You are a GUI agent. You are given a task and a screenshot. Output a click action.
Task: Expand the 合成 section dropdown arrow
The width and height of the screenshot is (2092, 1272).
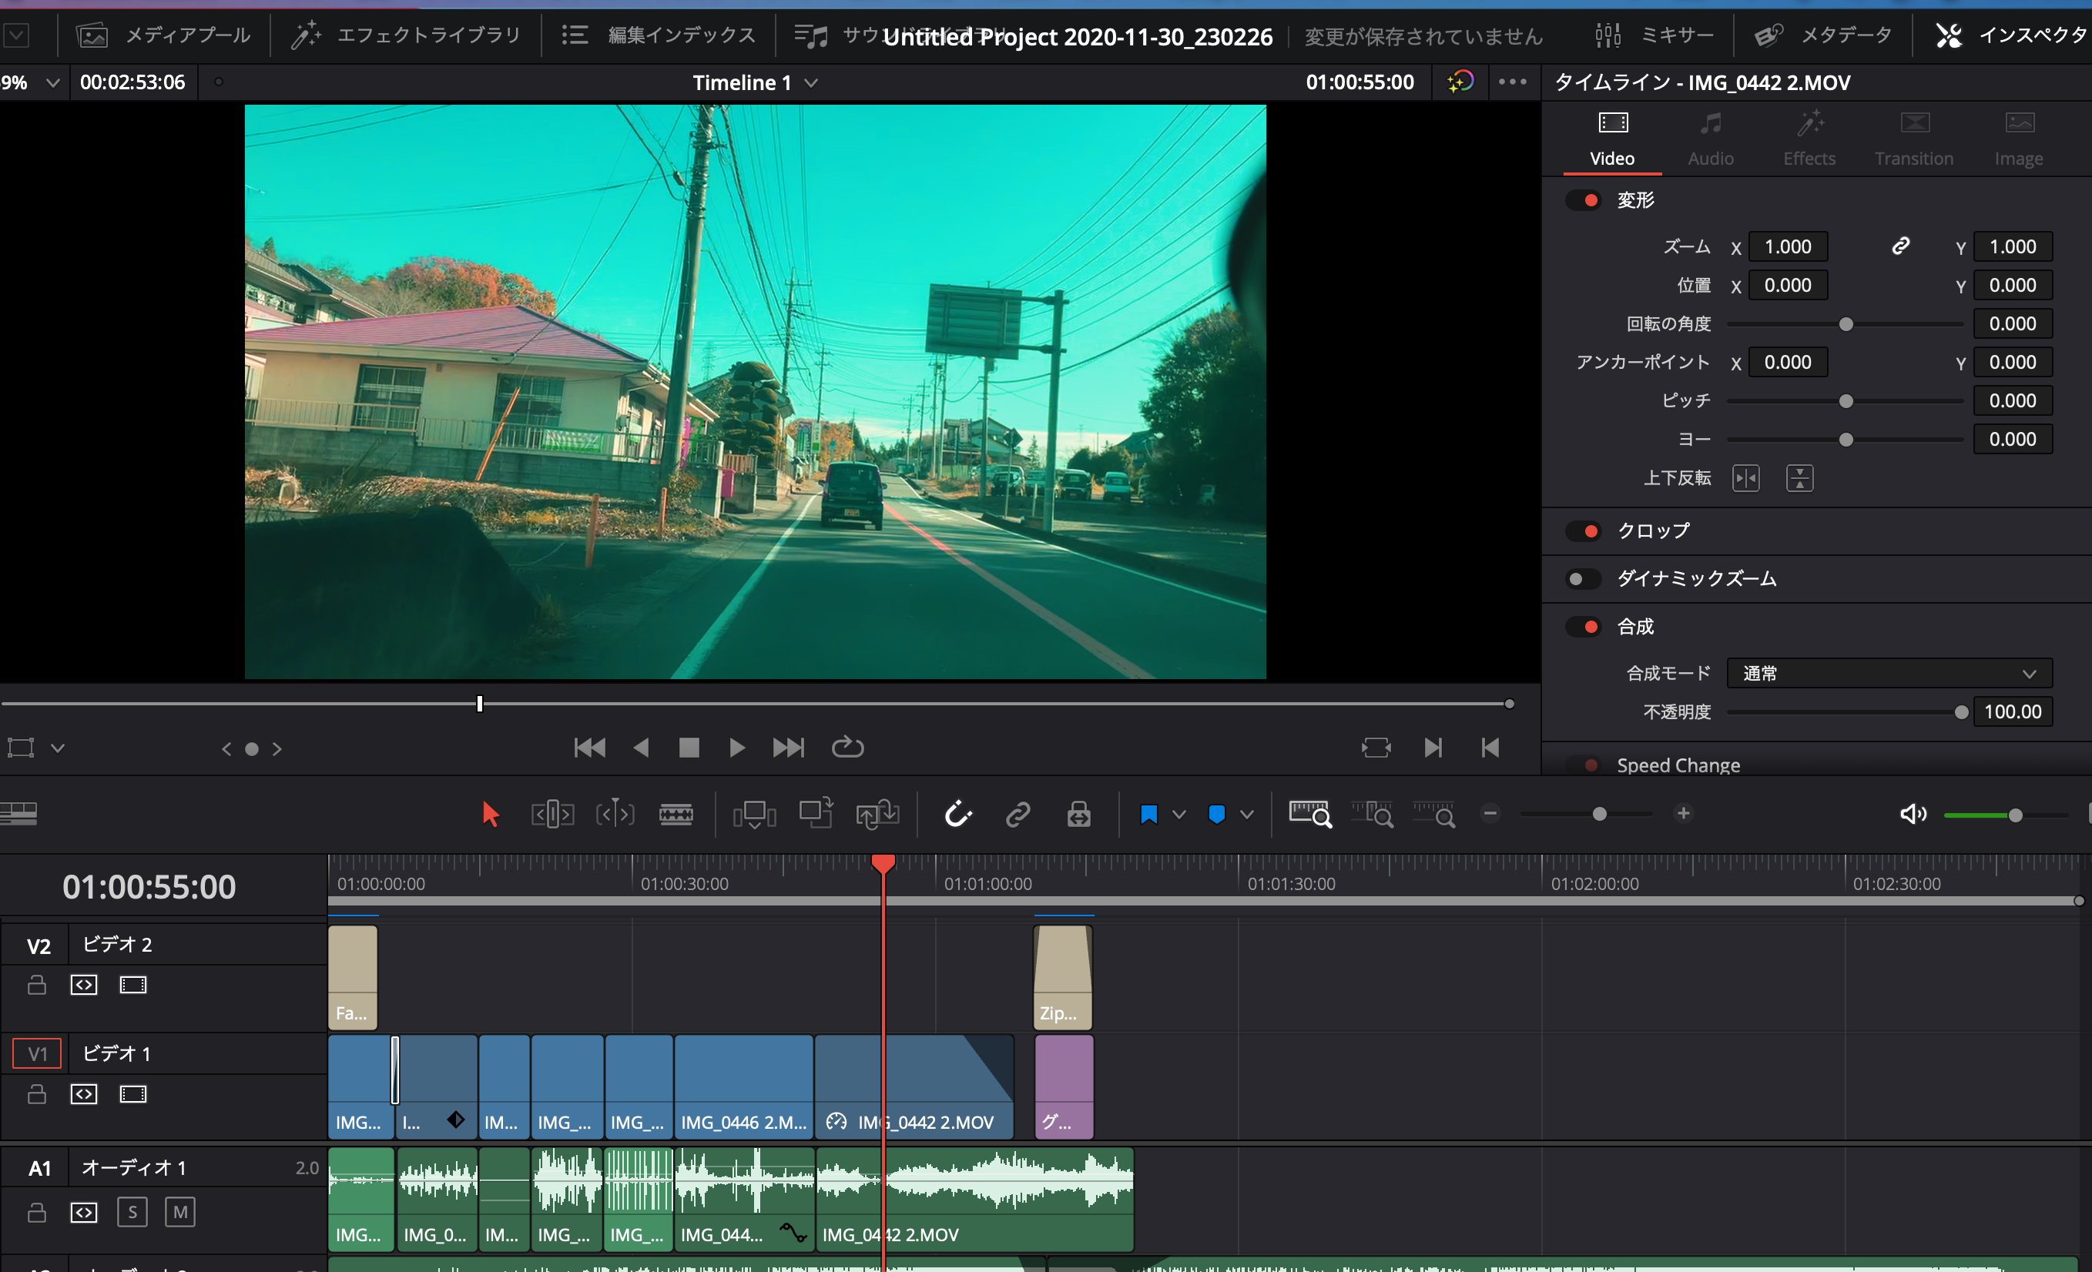click(x=2030, y=673)
